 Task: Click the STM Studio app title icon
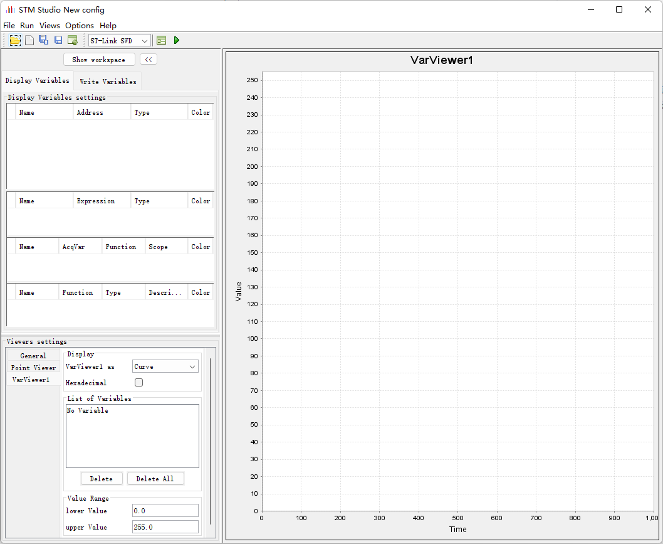pos(11,9)
